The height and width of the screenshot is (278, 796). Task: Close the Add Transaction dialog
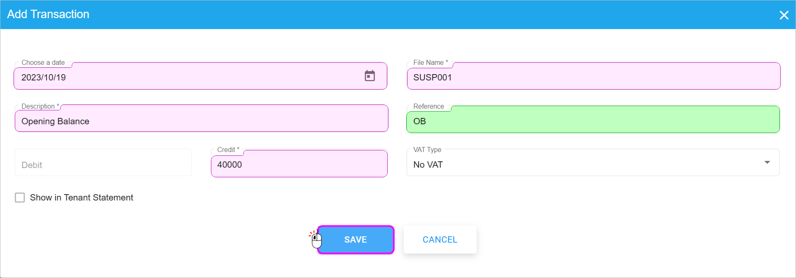pyautogui.click(x=784, y=15)
